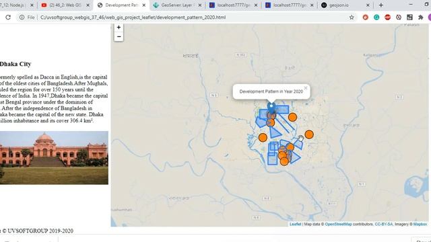Open the Mapbox imagery link
This screenshot has width=431, height=242.
pos(420,224)
